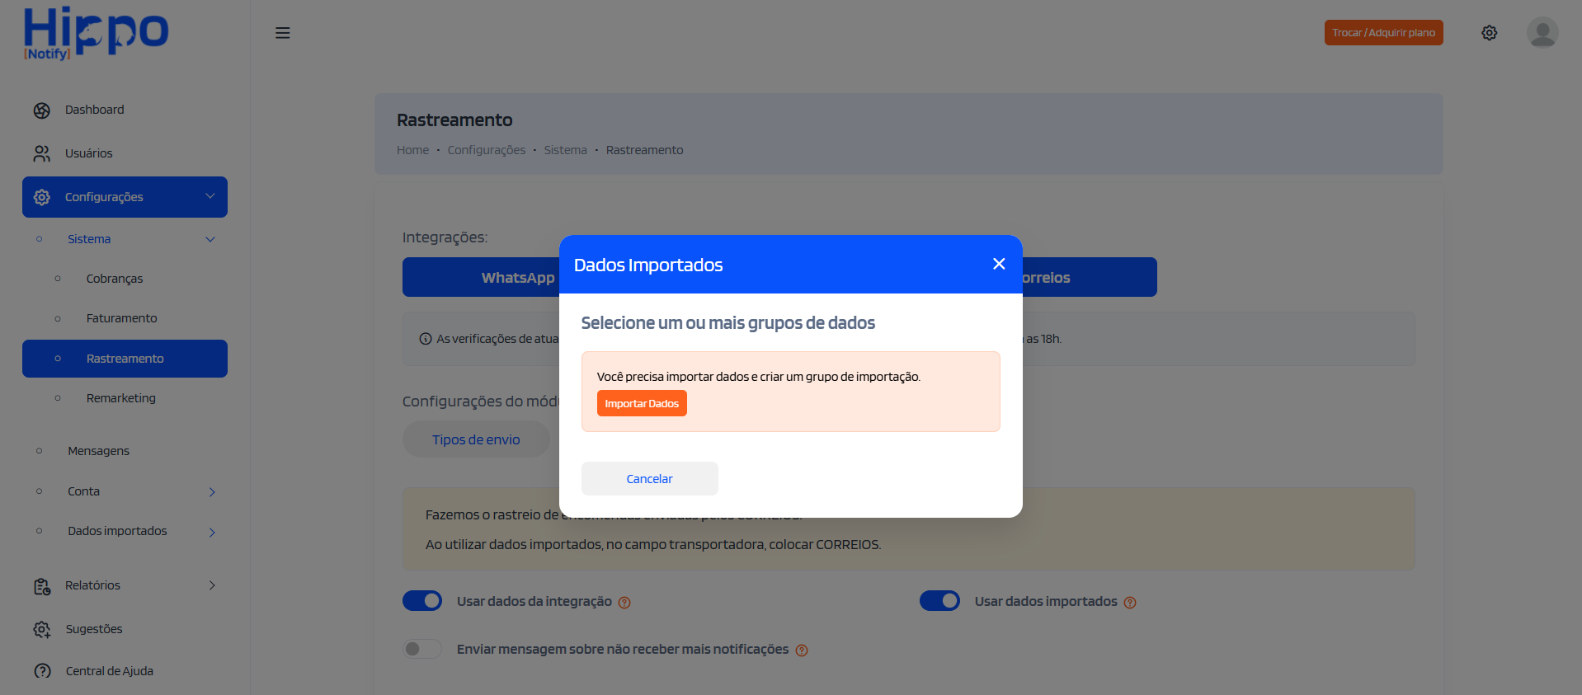Click the Dashboard sidebar icon
This screenshot has width=1582, height=695.
coord(42,110)
